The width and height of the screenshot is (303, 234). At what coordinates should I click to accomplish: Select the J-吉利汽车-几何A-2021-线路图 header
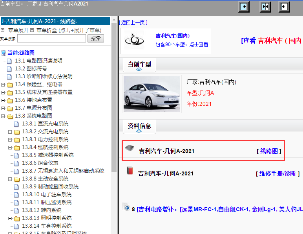(x=55, y=21)
